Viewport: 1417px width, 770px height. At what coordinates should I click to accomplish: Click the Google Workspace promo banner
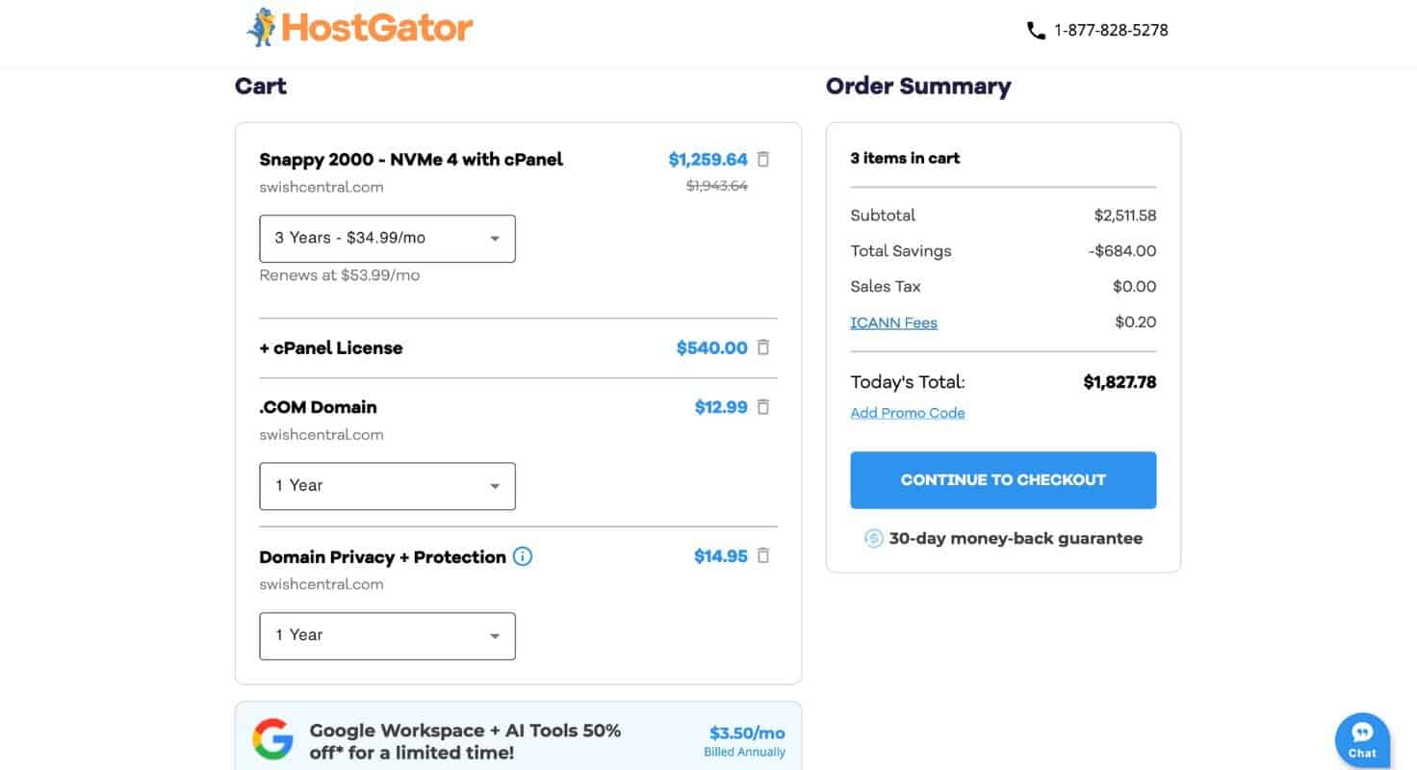(518, 739)
